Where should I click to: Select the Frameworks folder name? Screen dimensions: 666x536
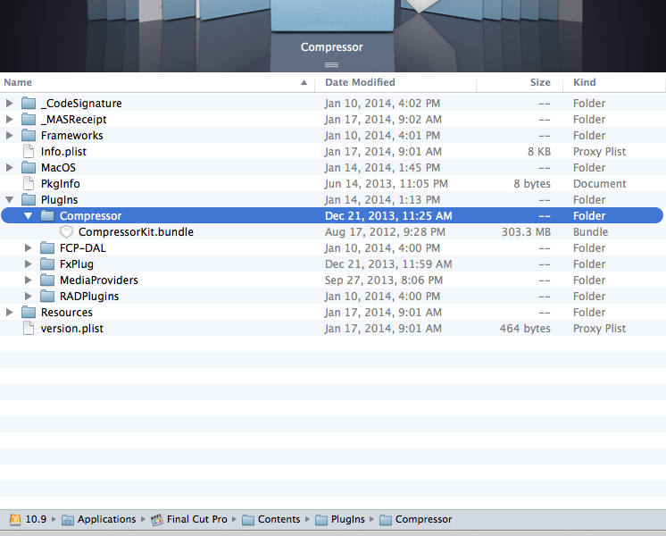[x=72, y=136]
